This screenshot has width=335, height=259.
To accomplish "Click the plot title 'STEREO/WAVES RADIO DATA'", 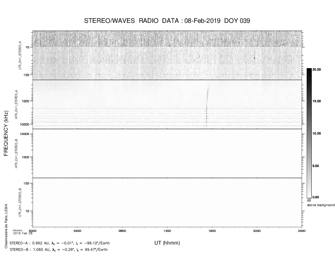I will pos(132,21).
